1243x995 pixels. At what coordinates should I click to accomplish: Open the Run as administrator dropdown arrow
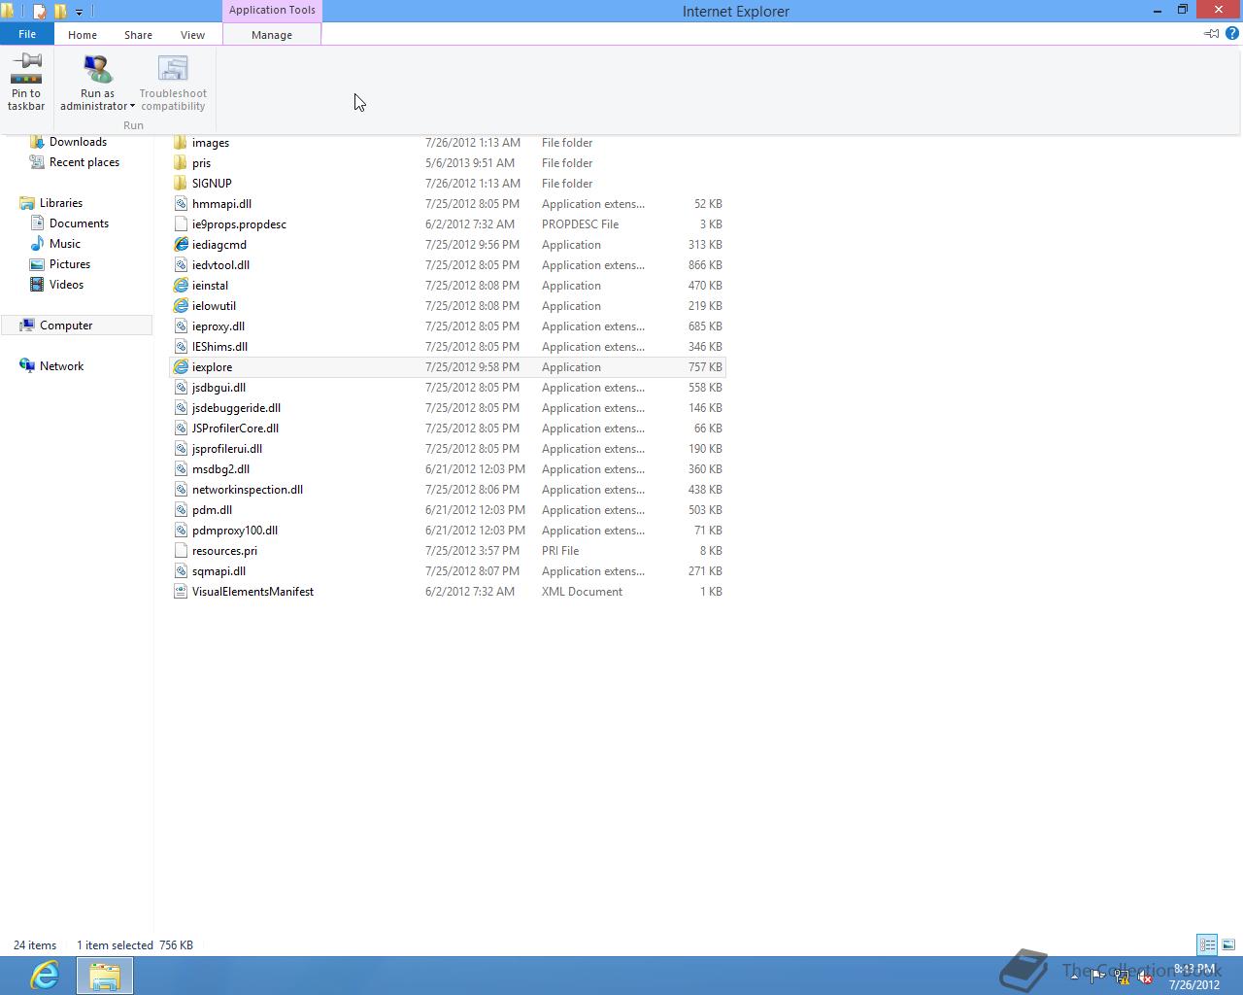132,107
